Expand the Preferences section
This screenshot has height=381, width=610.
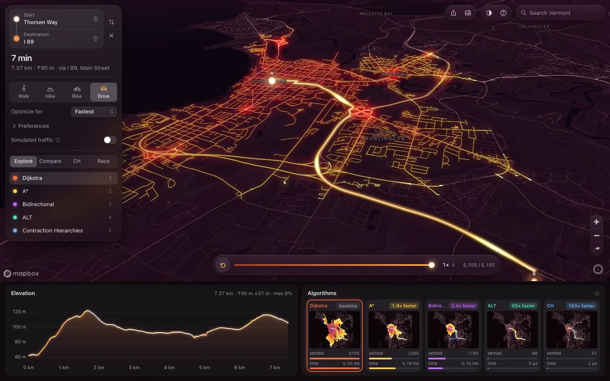30,126
